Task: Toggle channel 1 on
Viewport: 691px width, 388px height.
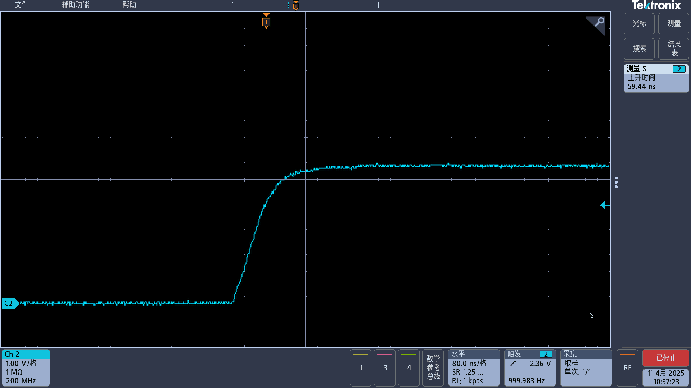Action: (361, 368)
